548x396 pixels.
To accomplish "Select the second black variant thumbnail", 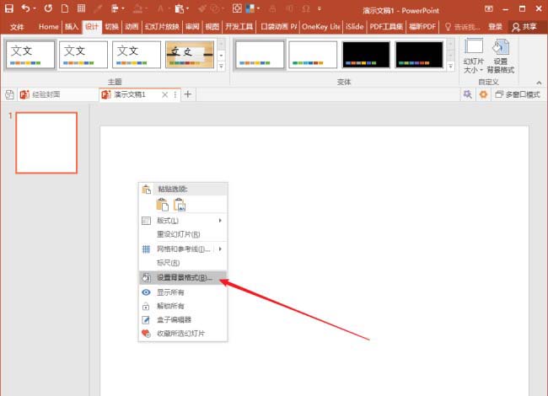I will [419, 54].
